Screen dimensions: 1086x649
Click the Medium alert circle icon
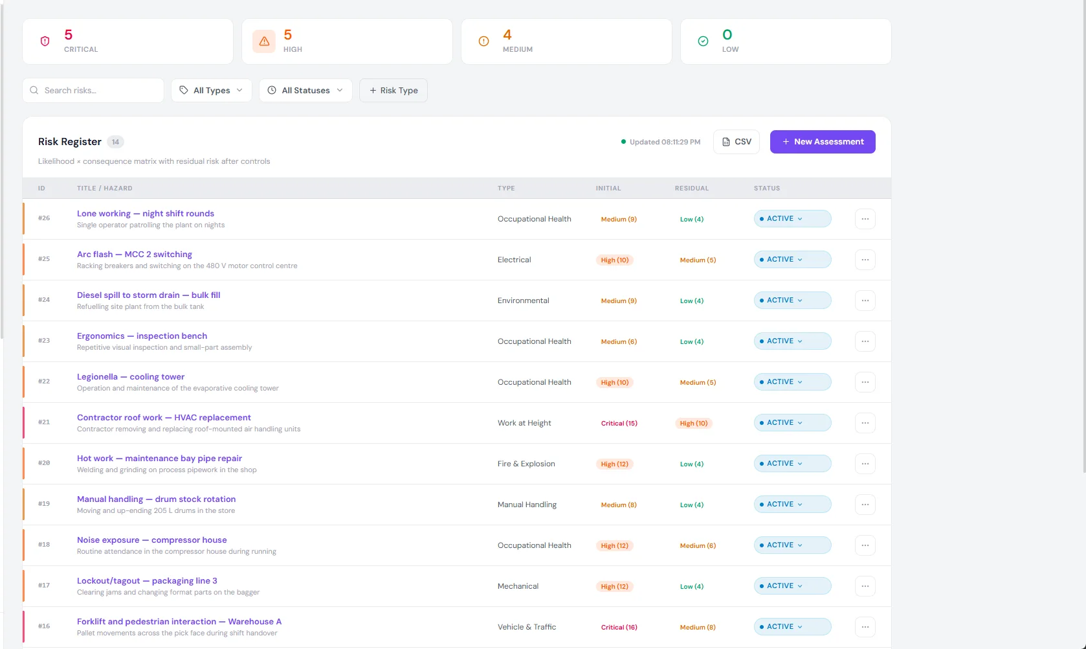click(x=483, y=41)
